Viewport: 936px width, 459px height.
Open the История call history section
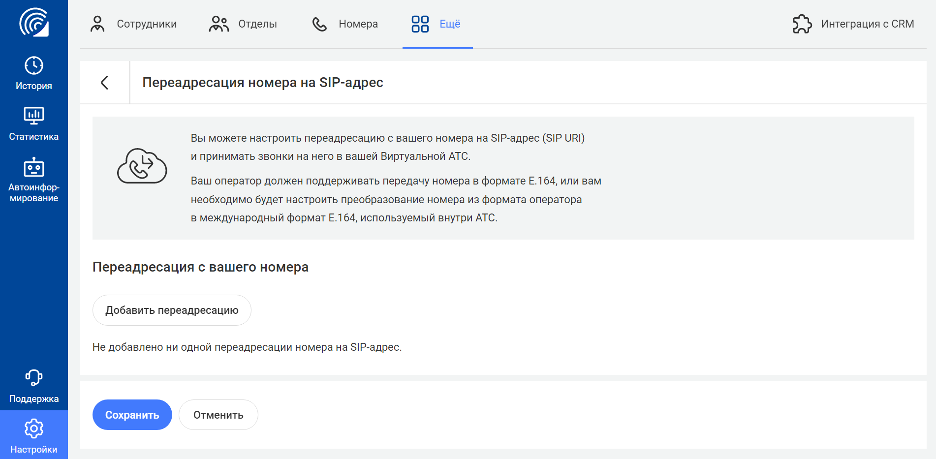(x=34, y=73)
